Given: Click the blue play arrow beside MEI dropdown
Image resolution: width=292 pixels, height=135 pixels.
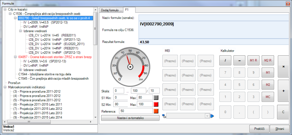Looking at the screenshot, I should (212, 116).
